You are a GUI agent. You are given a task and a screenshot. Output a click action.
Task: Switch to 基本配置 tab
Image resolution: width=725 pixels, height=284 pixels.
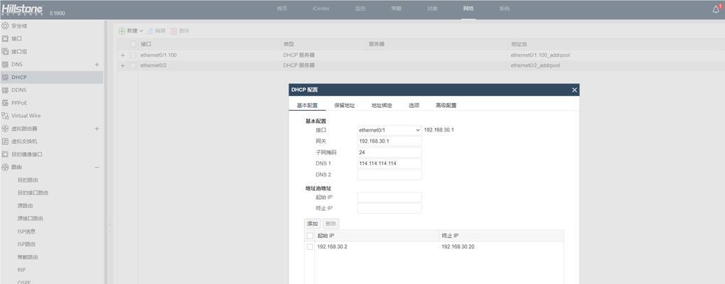[x=307, y=105]
